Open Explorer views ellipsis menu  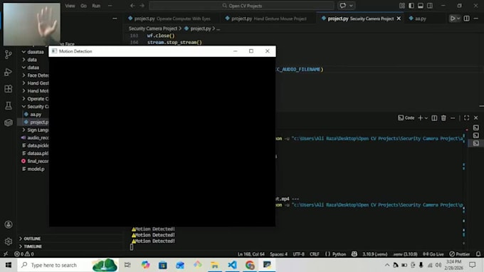(x=115, y=19)
